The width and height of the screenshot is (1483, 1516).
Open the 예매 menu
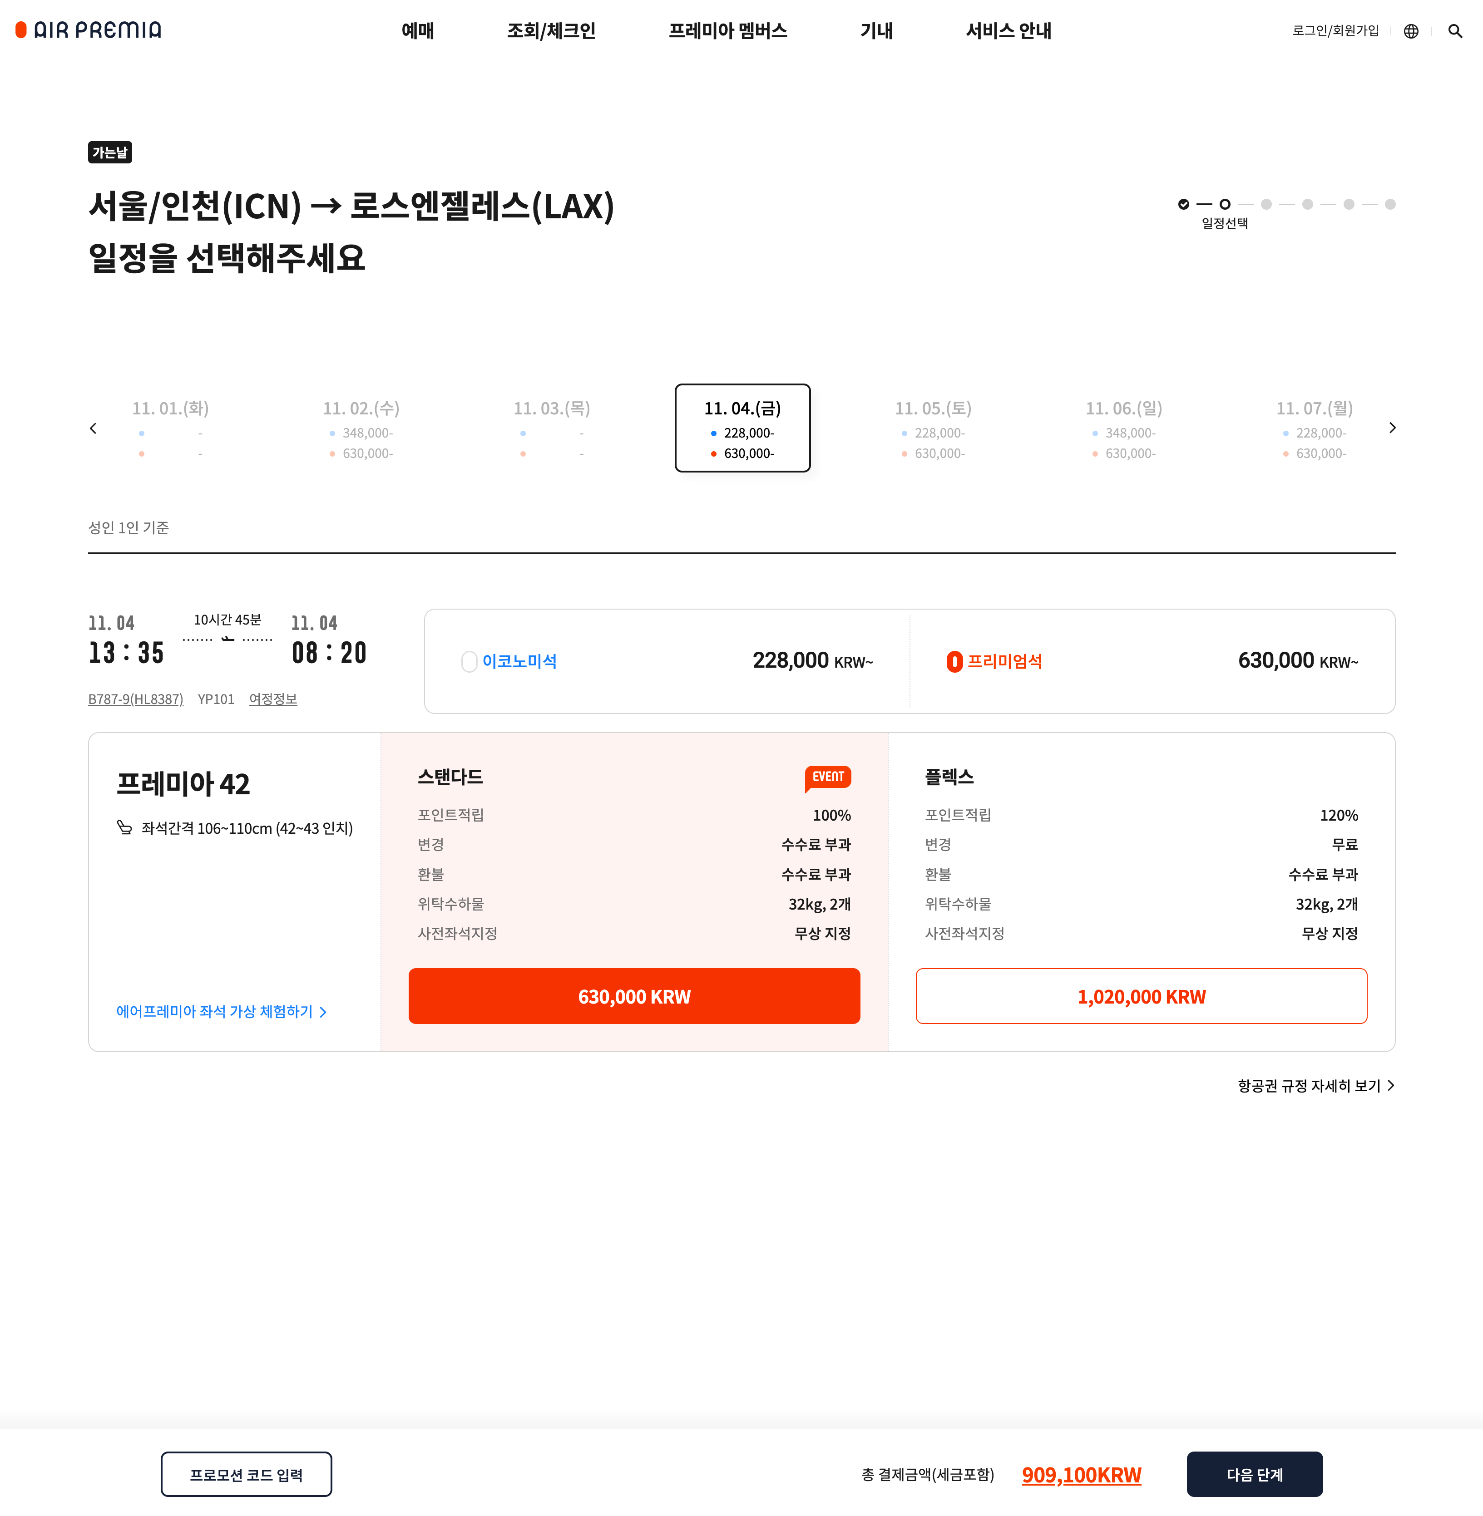(417, 31)
